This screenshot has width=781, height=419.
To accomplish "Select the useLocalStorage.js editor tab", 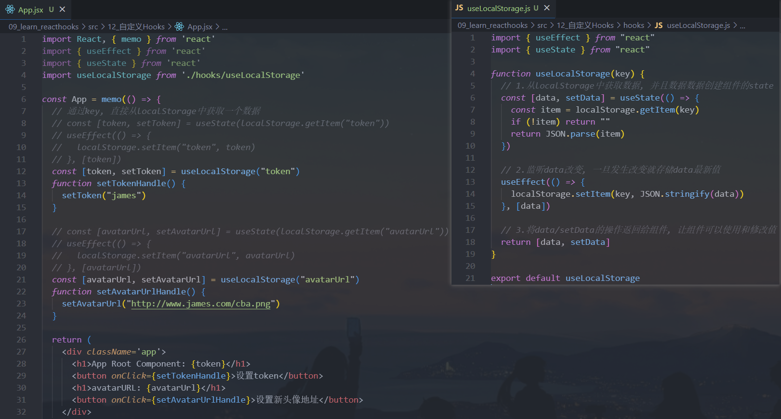I will click(x=503, y=8).
